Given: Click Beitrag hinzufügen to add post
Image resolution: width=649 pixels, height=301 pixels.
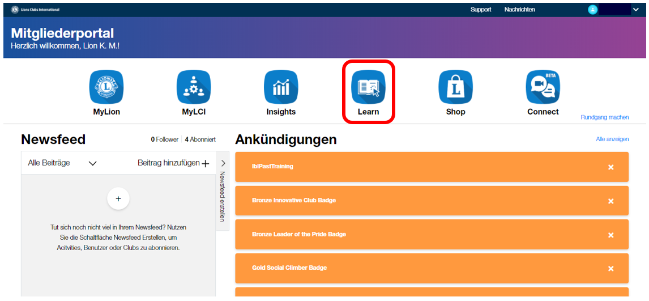Looking at the screenshot, I should click(173, 163).
